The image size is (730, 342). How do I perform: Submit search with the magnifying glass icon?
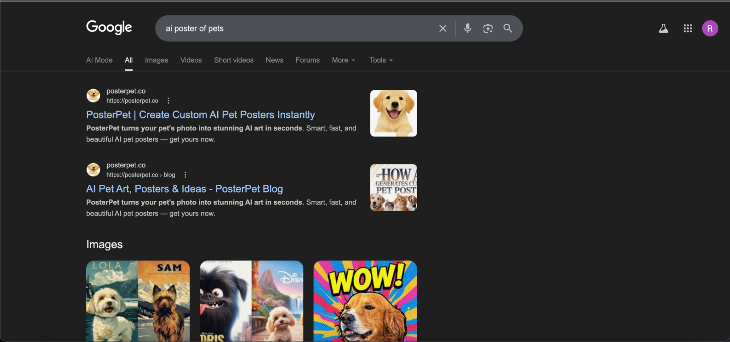tap(508, 28)
